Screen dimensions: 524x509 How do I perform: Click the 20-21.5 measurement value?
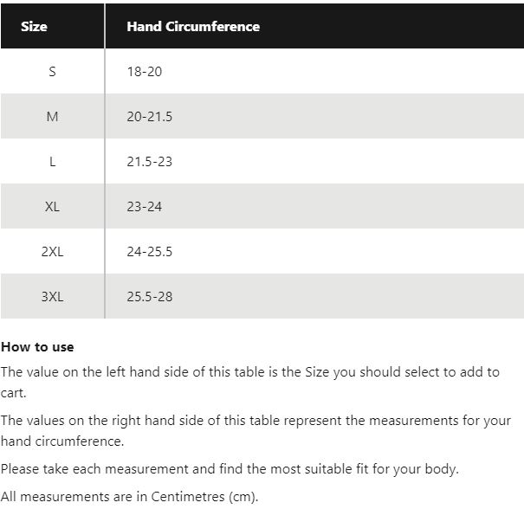click(149, 117)
